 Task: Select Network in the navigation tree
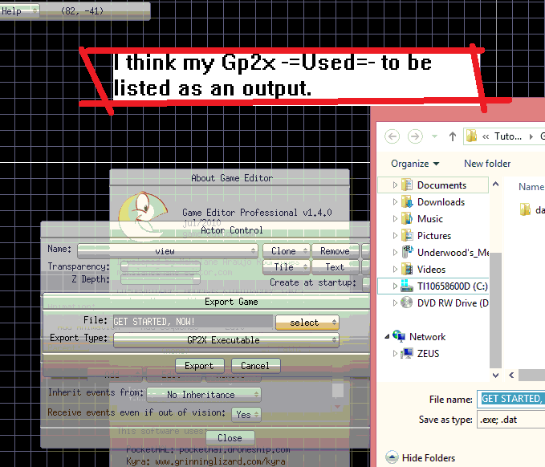(427, 337)
